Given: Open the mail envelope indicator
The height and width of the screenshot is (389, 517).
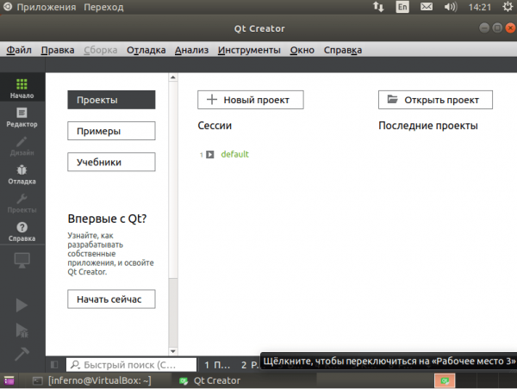Looking at the screenshot, I should click(x=427, y=7).
